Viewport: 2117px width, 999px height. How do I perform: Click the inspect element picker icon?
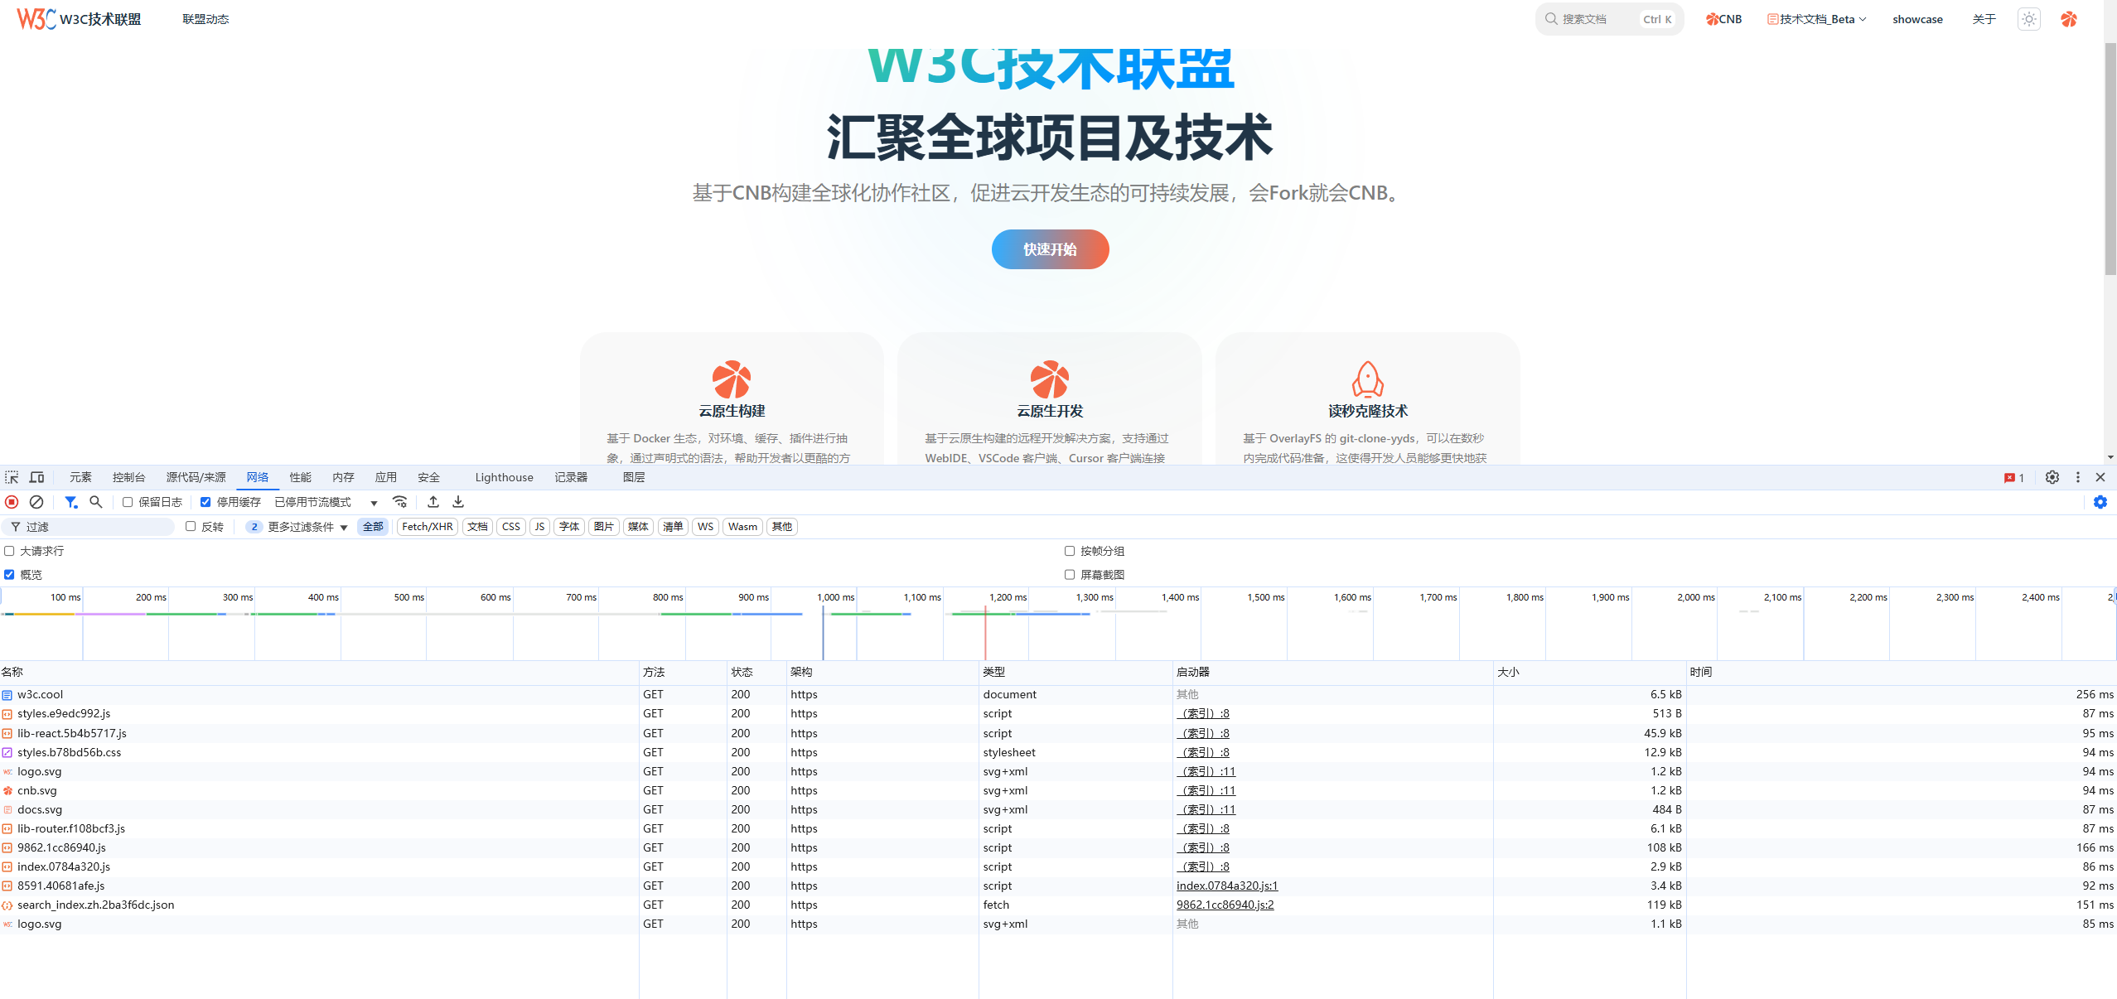(12, 477)
